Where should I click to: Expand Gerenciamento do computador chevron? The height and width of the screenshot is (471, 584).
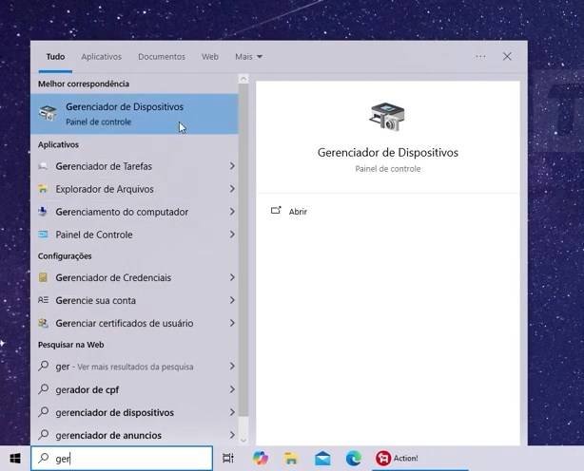tap(232, 212)
